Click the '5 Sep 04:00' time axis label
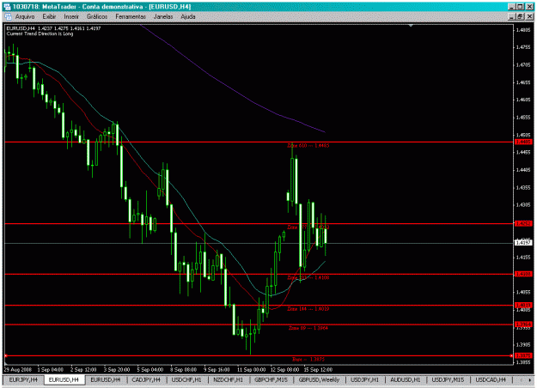Screen dimensions: 537x388 [150, 369]
